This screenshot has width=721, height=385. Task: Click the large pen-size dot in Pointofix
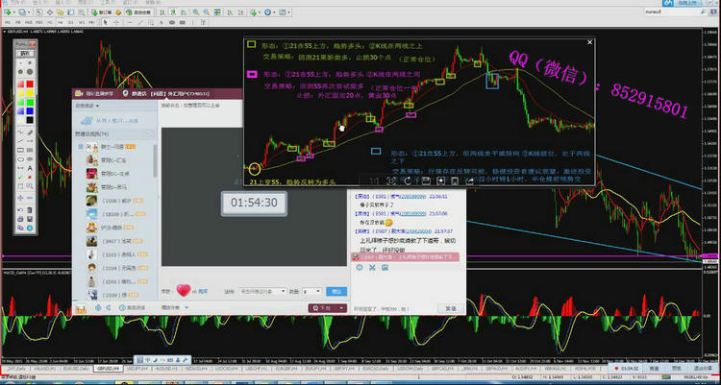[x=30, y=72]
